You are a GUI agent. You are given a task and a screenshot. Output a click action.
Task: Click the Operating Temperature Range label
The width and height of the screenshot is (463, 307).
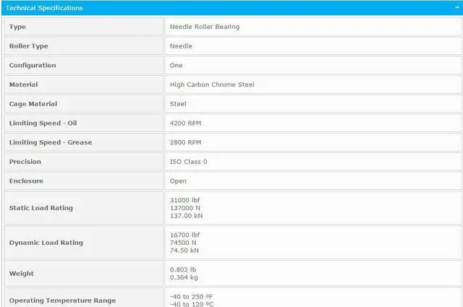click(61, 300)
